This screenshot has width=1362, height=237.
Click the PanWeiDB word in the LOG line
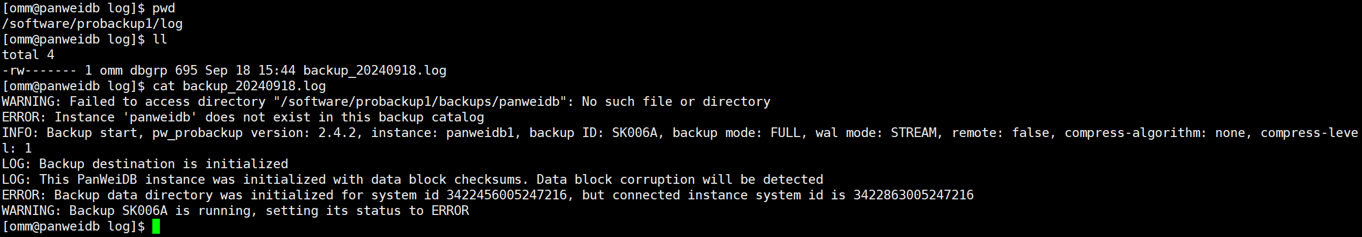tap(107, 179)
